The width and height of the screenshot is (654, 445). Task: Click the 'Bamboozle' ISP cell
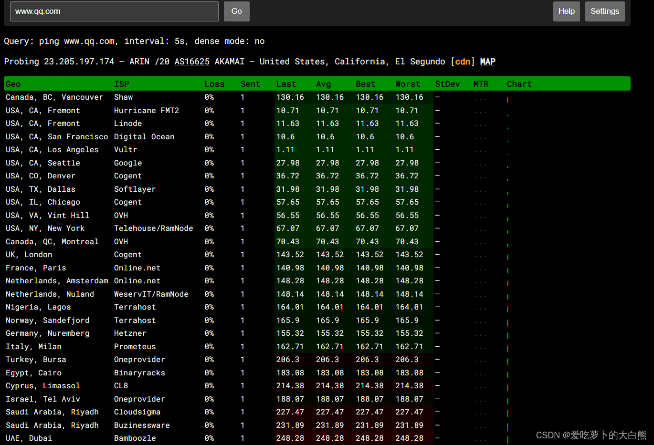click(x=135, y=438)
